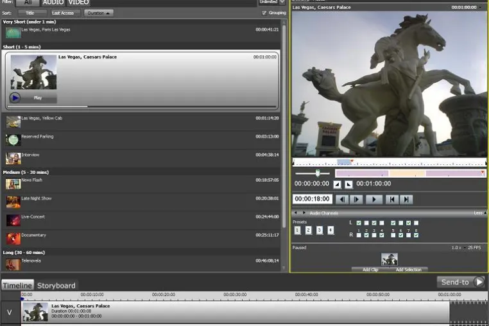Toggle Duration sort order arrow

coord(108,13)
